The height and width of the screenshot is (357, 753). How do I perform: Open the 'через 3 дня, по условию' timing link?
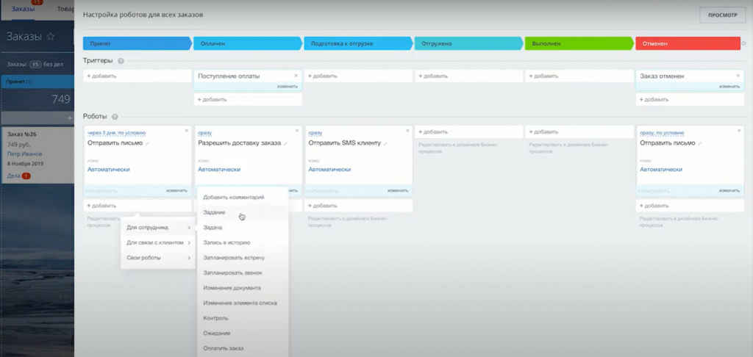[x=116, y=133]
